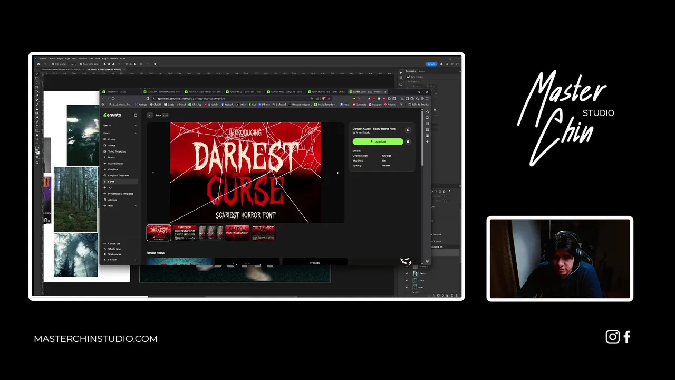Click the Photoshop foreground color swatch
Viewport: 675px width, 380px height.
[36, 151]
